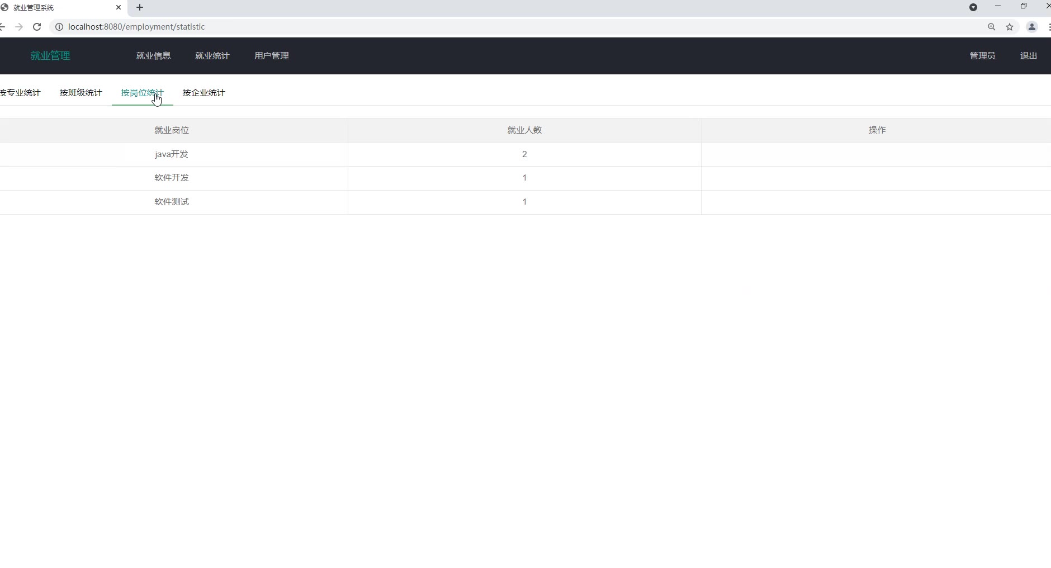Switch to the 按专业统计 tab
Viewport: 1051px width, 568px height.
(20, 93)
